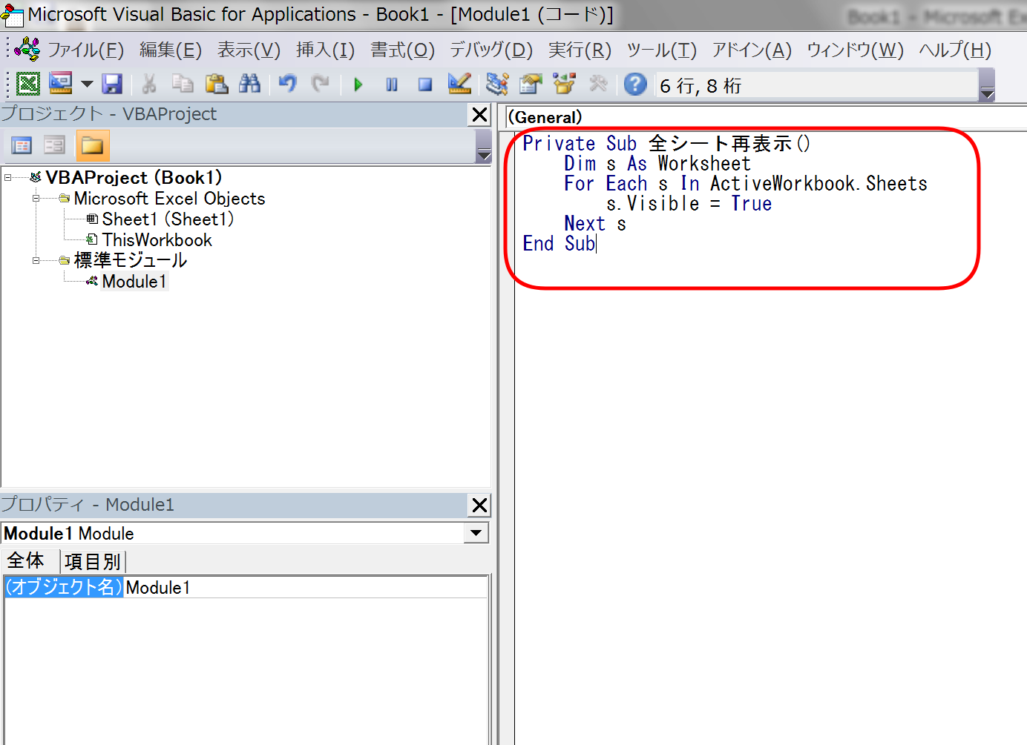Collapse the 標準モジュール folder node

36,261
